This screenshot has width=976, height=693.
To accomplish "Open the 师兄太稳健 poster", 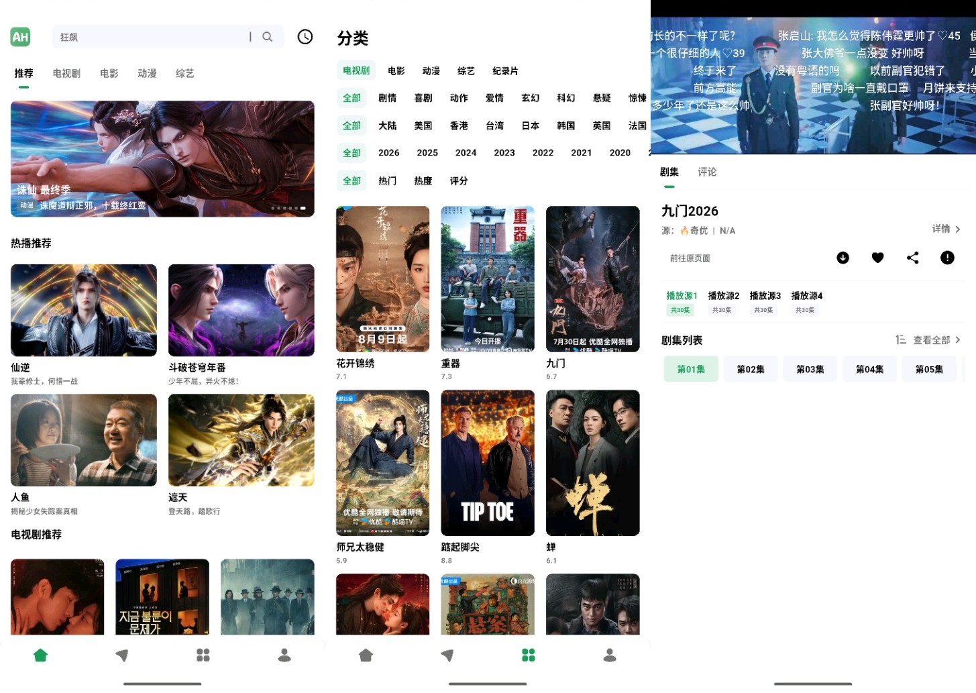I will 383,463.
